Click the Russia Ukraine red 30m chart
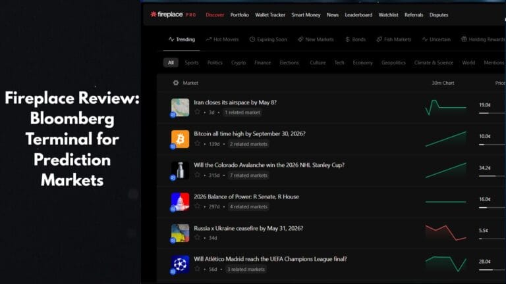 point(445,233)
